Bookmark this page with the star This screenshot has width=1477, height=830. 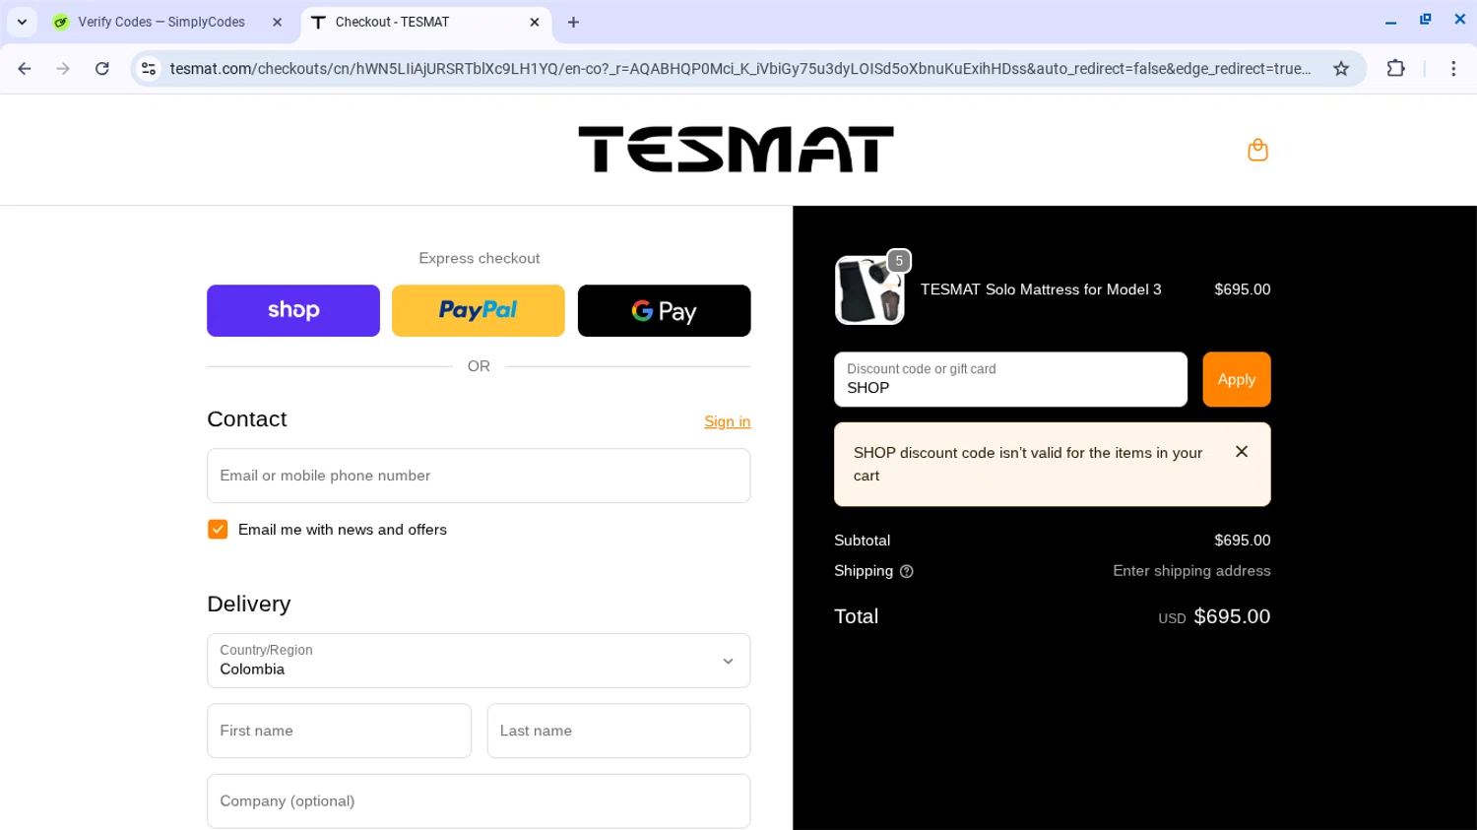(1341, 69)
